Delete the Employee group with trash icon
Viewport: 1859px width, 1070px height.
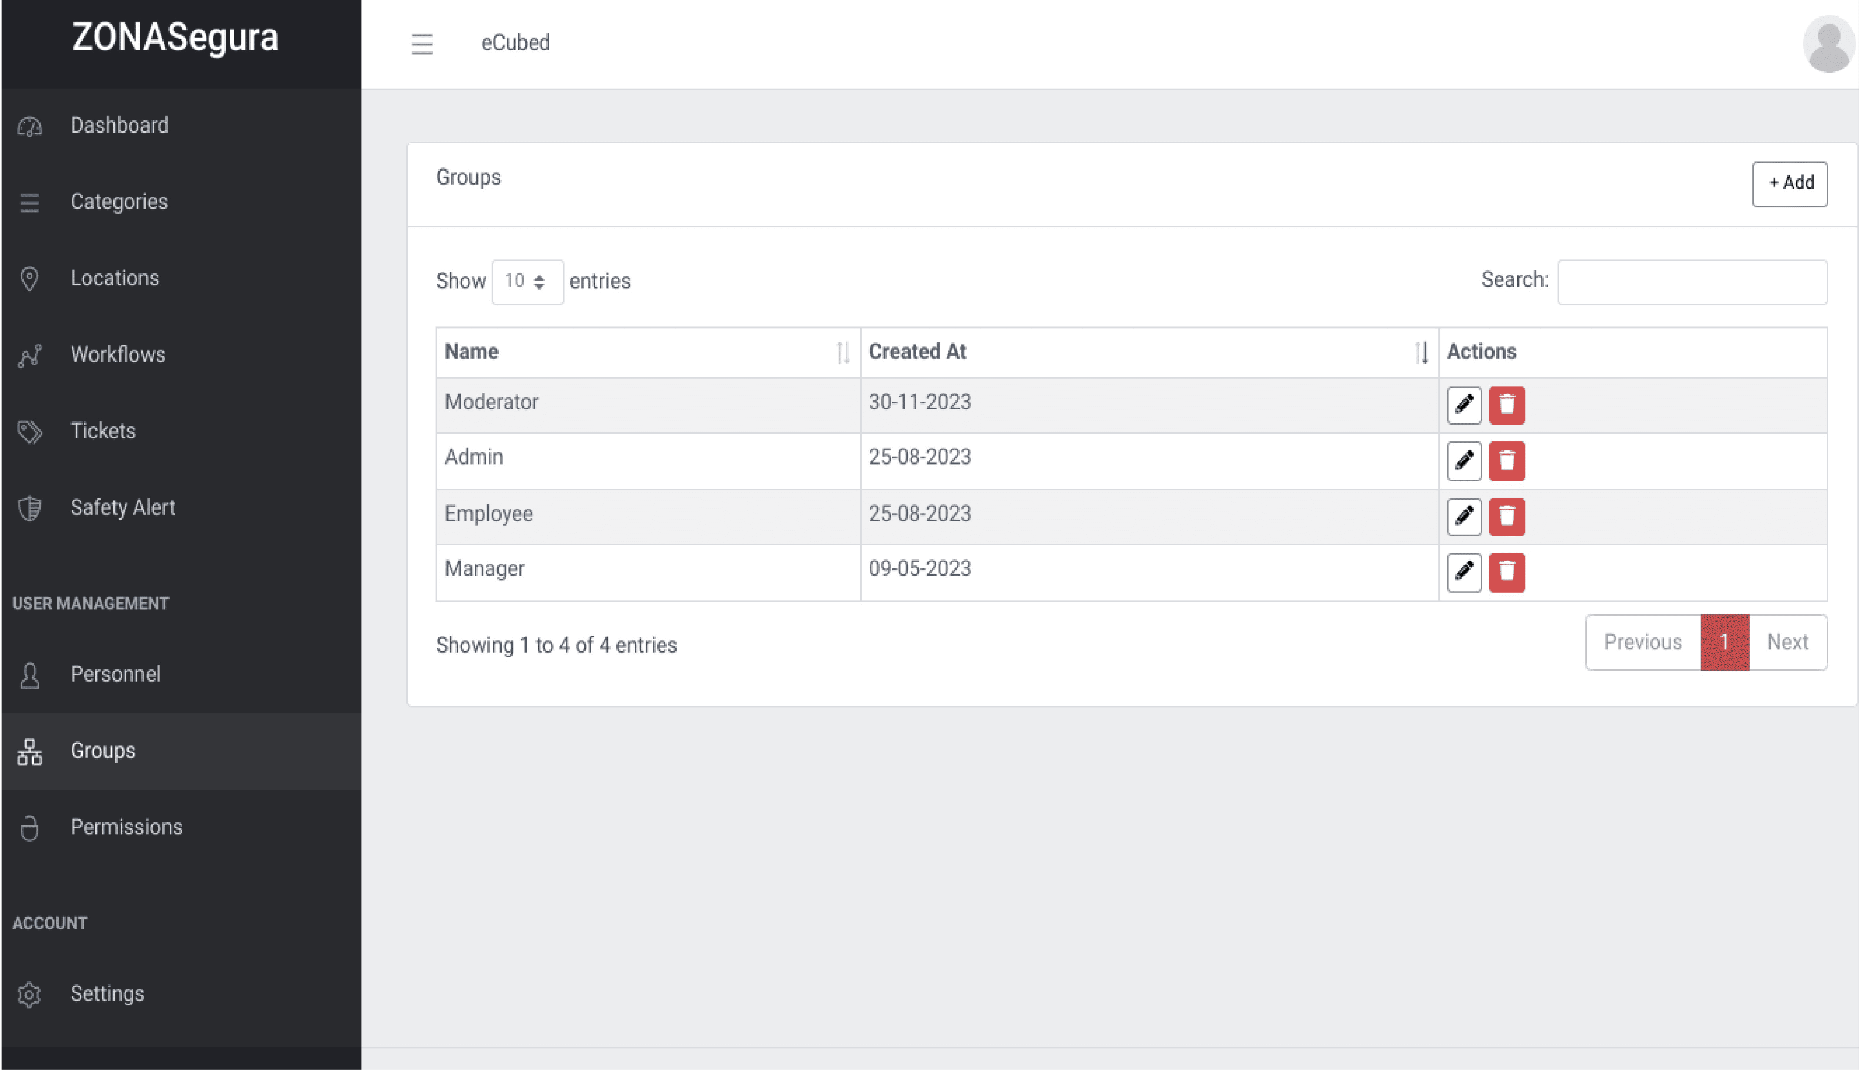pos(1506,516)
